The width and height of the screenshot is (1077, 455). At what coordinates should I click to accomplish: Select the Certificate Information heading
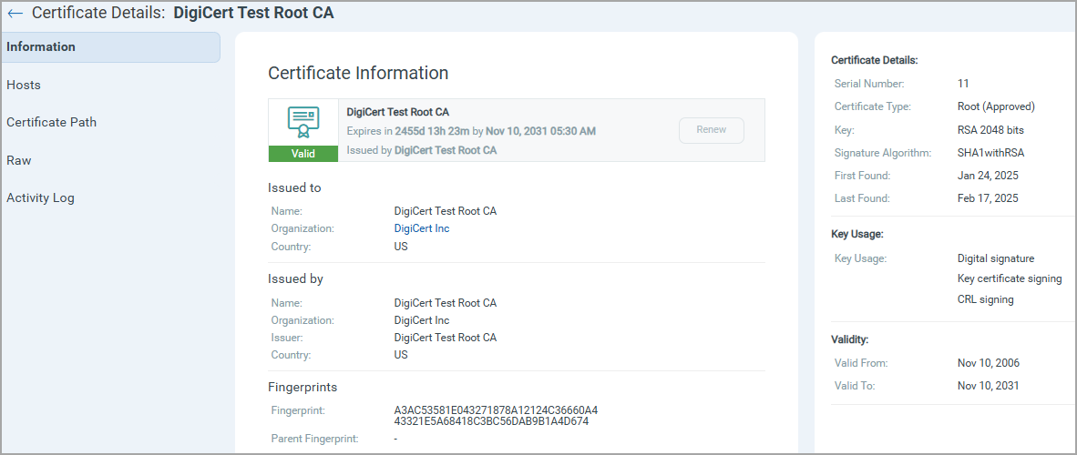tap(358, 73)
